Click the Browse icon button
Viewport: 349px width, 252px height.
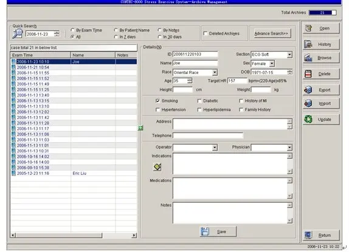(308, 58)
